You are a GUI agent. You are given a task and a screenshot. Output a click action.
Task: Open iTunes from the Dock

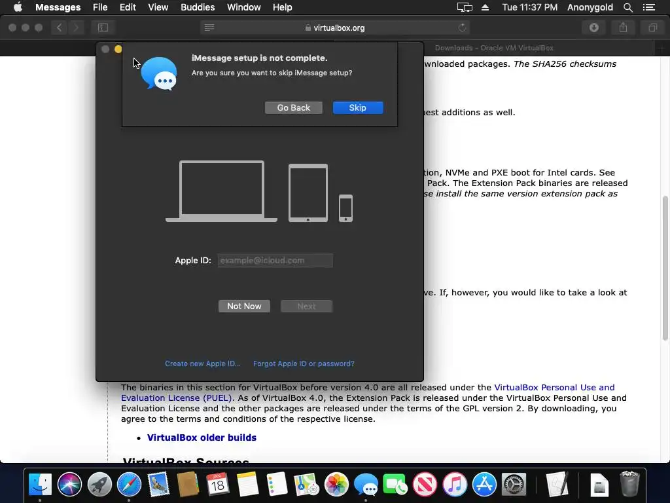[455, 484]
